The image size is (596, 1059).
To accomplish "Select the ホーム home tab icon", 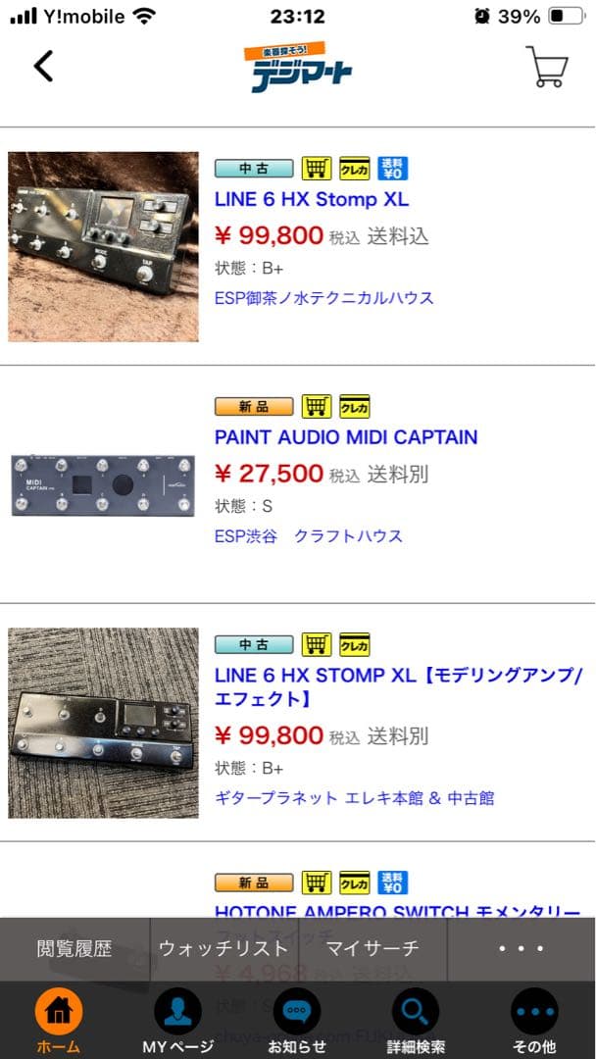I will [x=59, y=1012].
